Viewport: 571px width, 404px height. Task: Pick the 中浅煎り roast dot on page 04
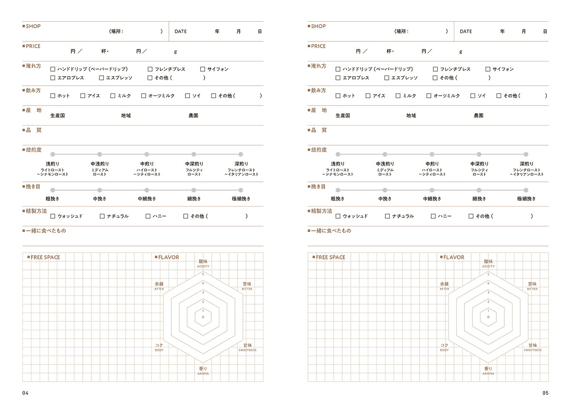99,154
